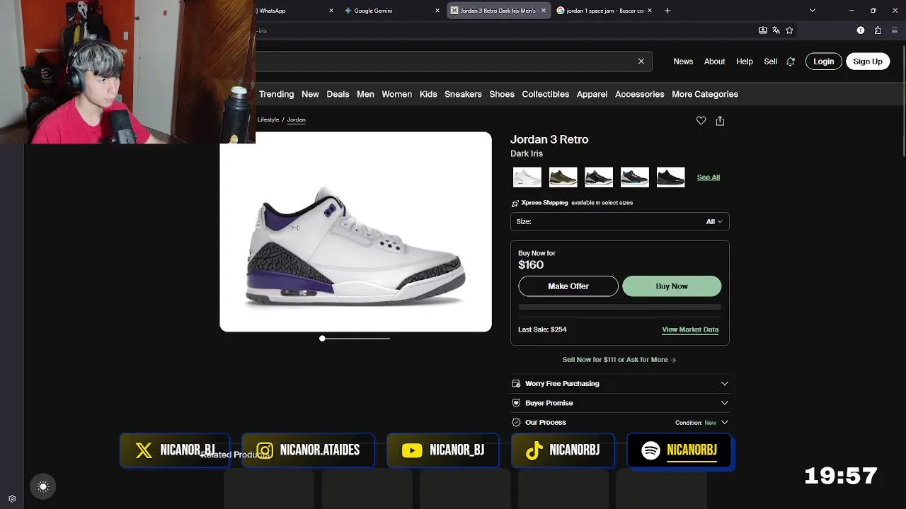906x509 pixels.
Task: Click the bookmark star in address bar
Action: pos(789,30)
